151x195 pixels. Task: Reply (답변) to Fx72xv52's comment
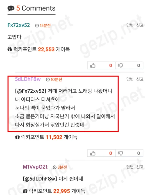[x=130, y=25]
